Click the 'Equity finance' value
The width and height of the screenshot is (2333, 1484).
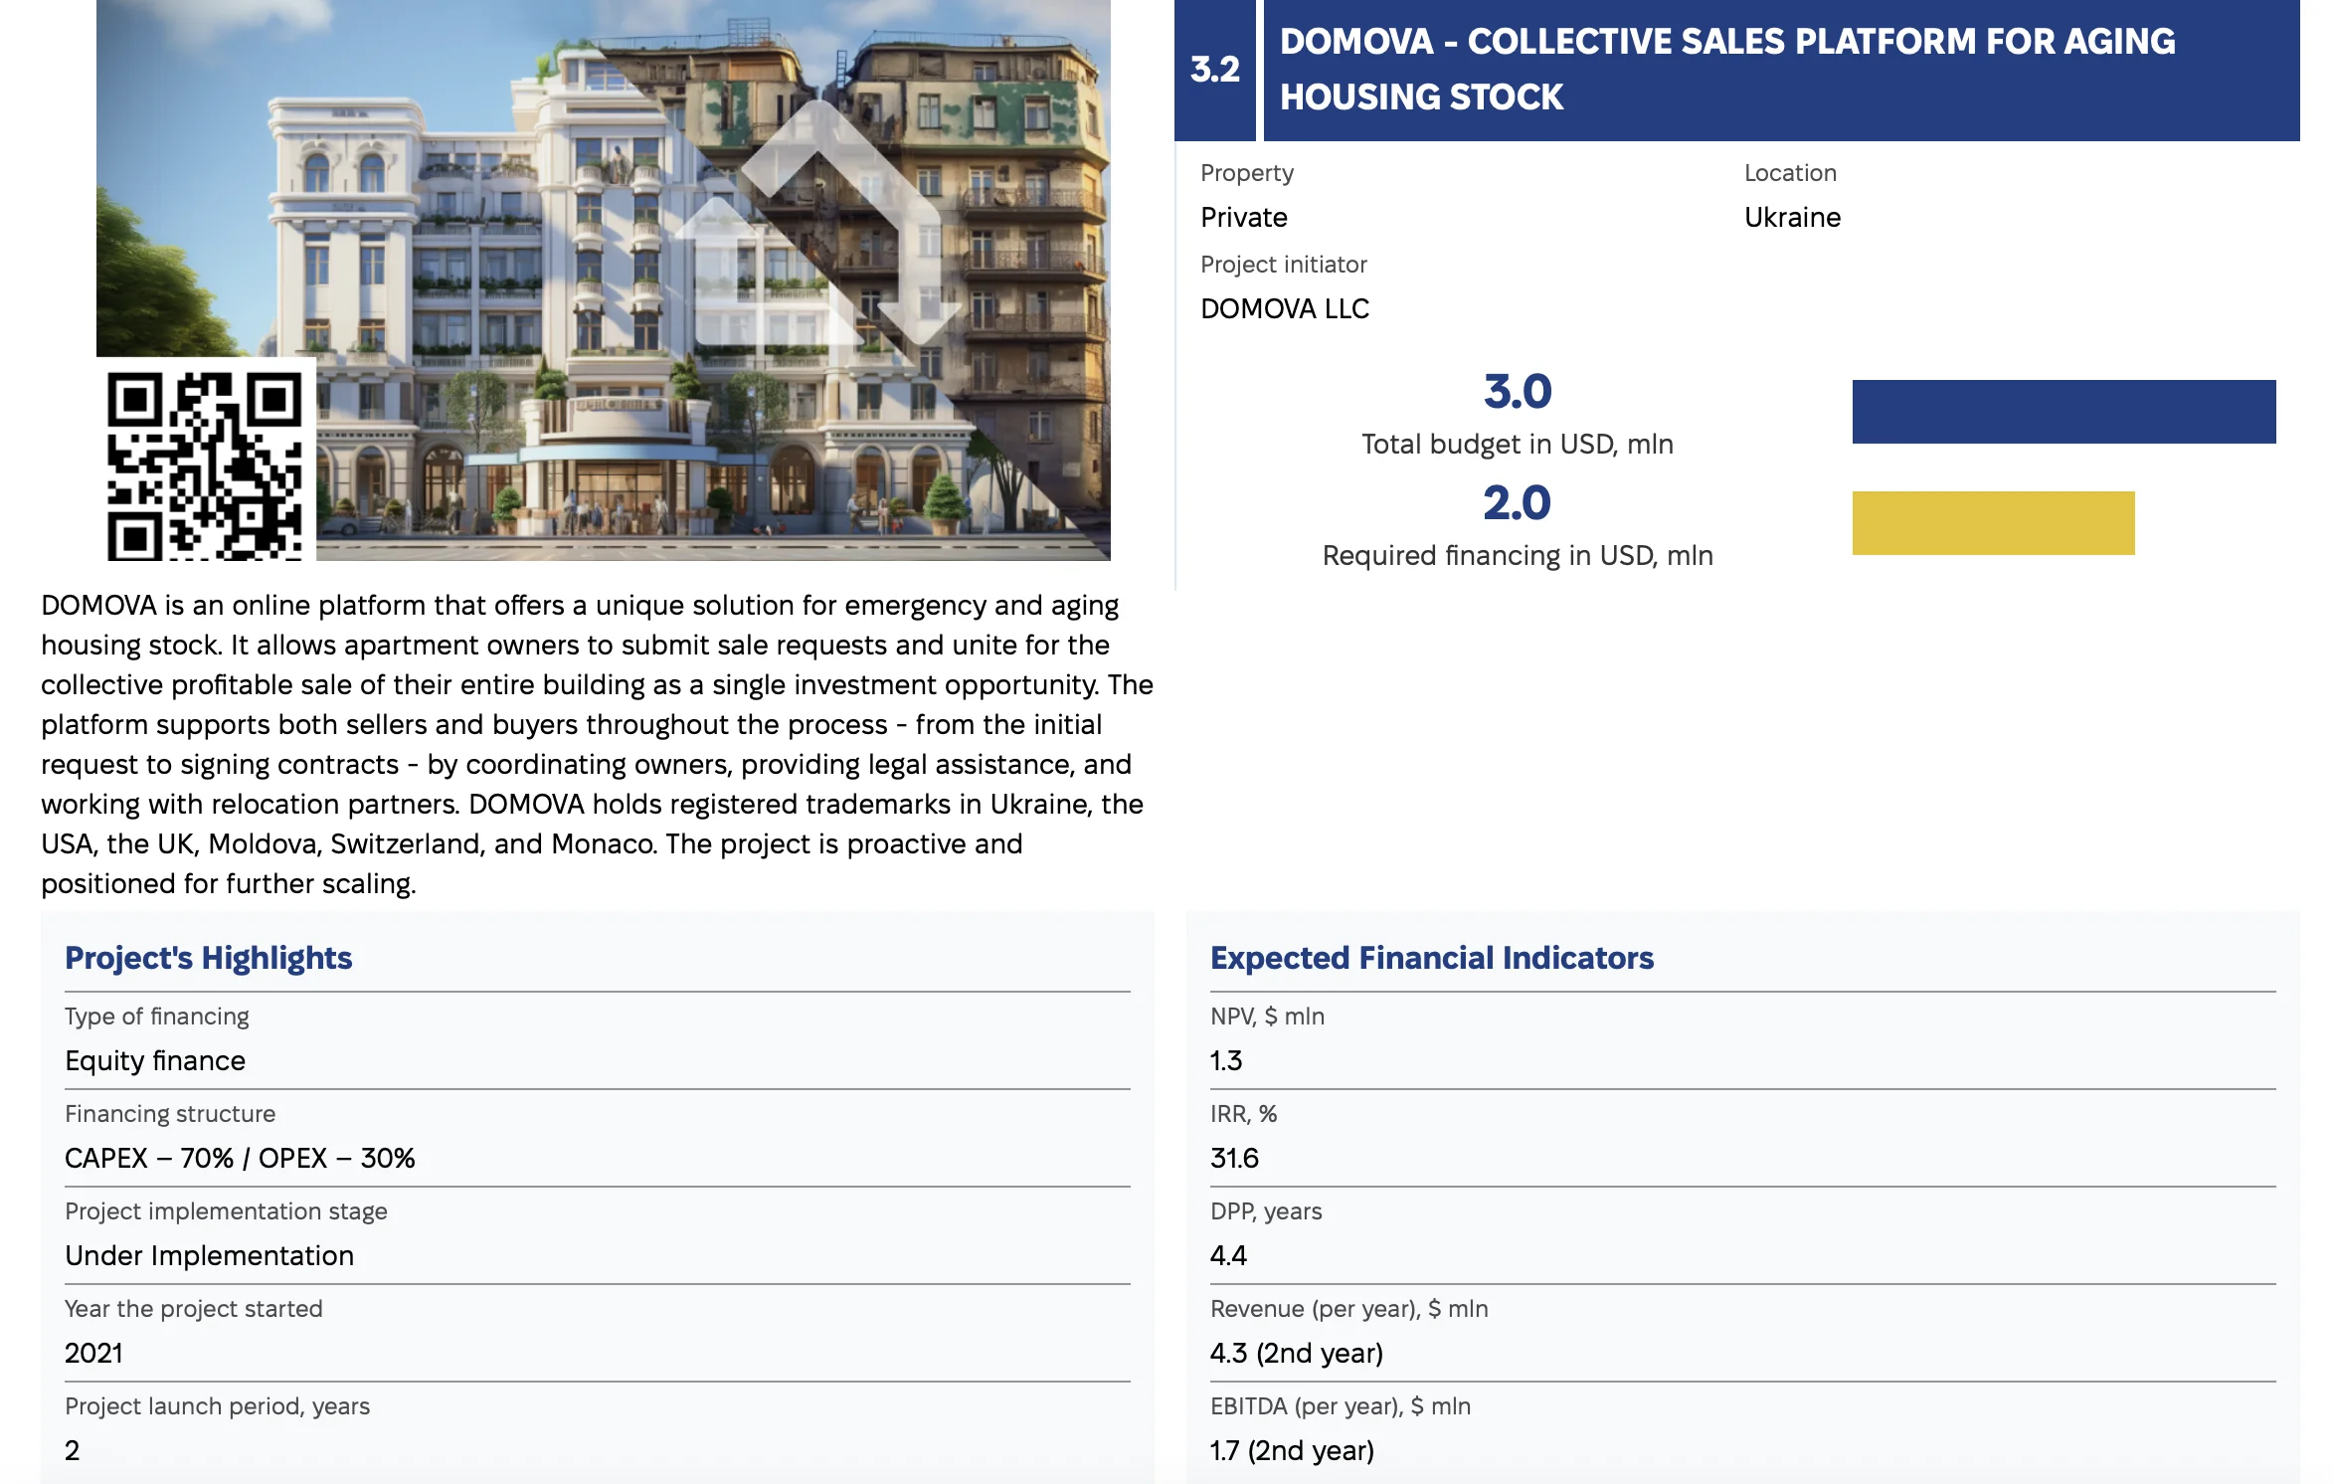click(155, 1060)
